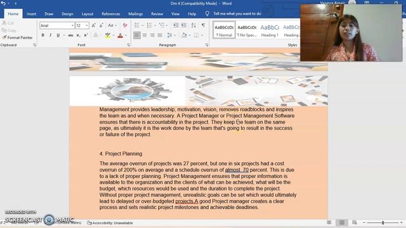Click Text Effects icon
The height and width of the screenshot is (228, 406).
pos(96,35)
